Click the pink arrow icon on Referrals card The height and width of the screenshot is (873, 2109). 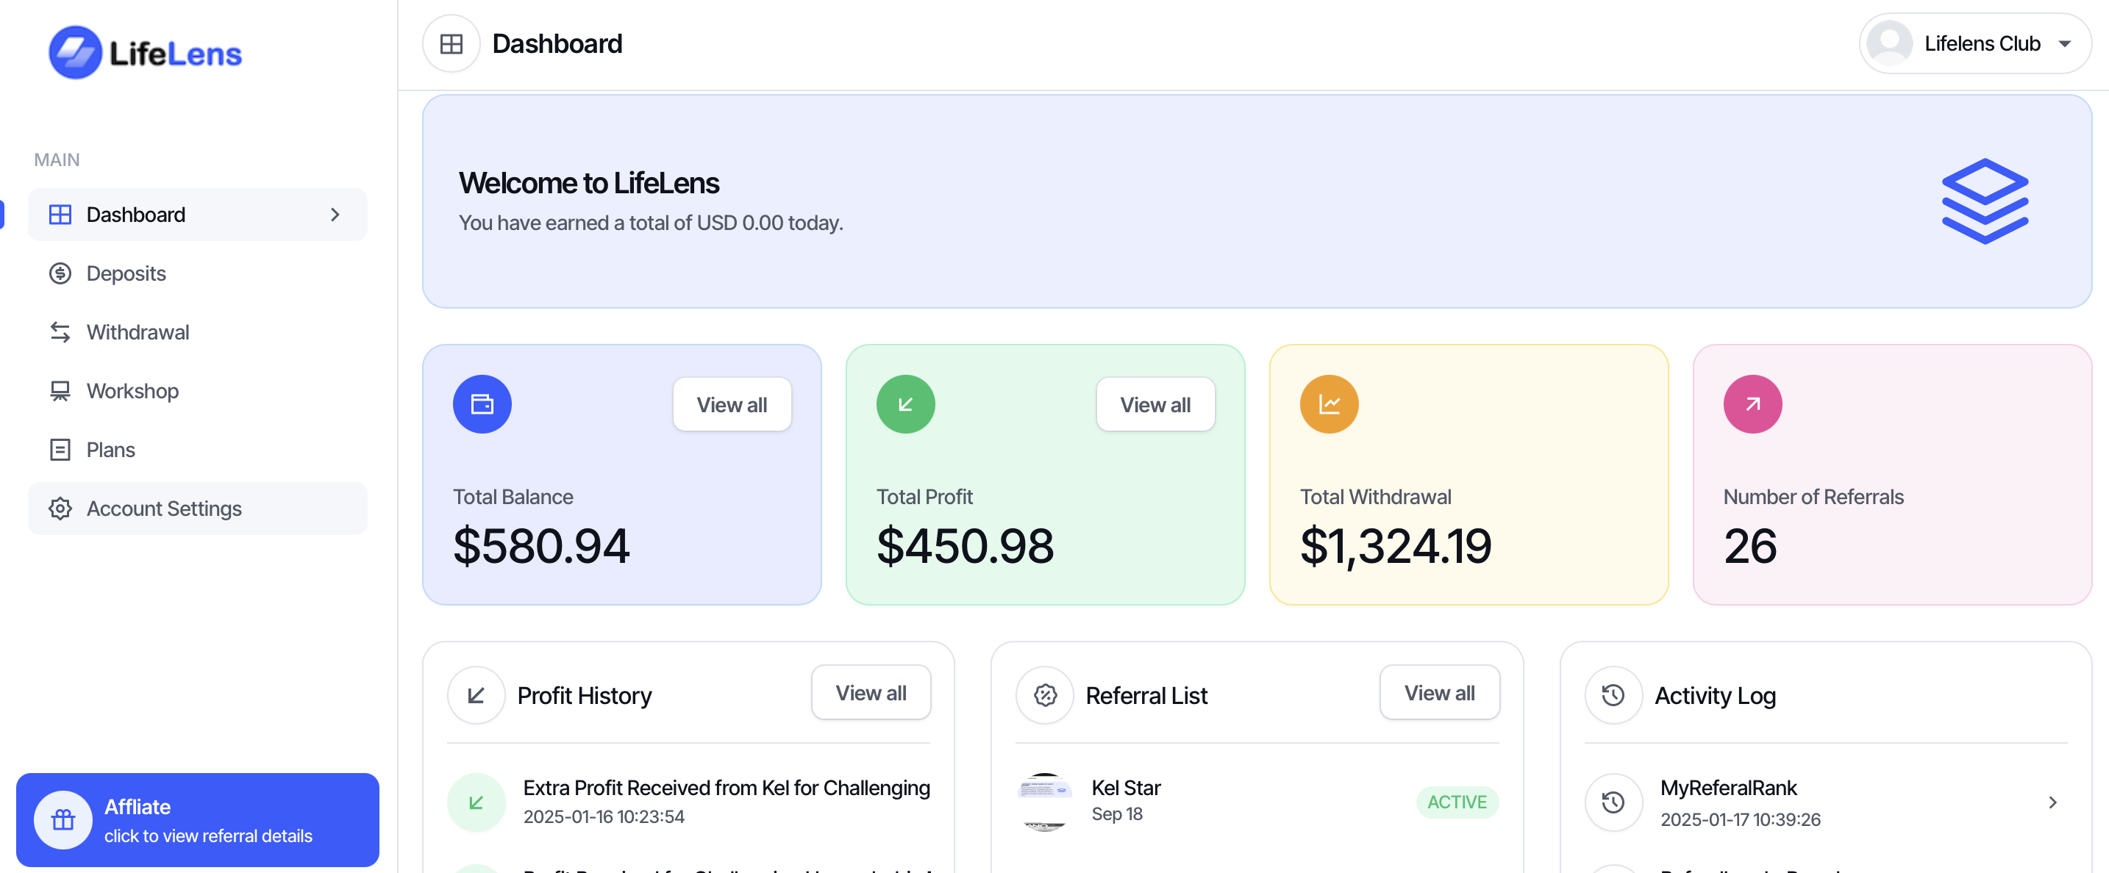click(x=1752, y=404)
